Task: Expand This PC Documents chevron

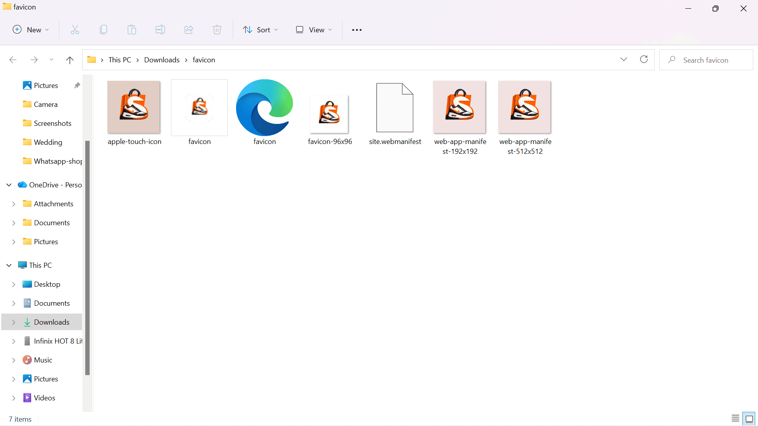Action: 14,303
